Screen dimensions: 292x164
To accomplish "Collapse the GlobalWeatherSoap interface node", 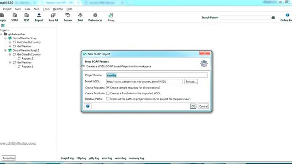I will (x=5, y=38).
